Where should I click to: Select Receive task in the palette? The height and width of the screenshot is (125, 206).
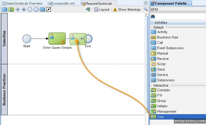[160, 58]
